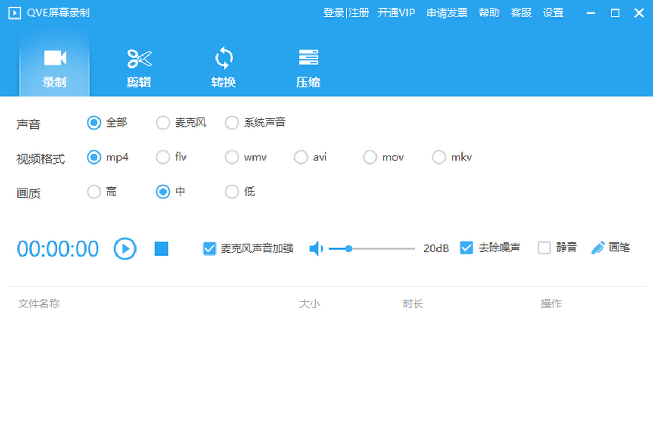Start recording with the play button
The image size is (653, 443).
125,248
